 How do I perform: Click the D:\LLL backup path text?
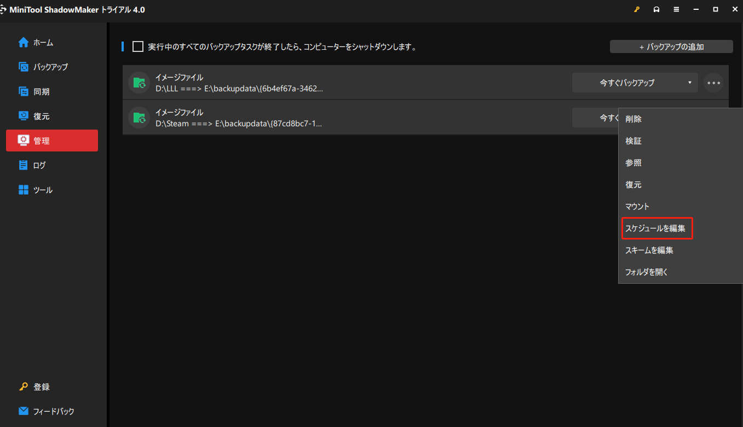(239, 88)
